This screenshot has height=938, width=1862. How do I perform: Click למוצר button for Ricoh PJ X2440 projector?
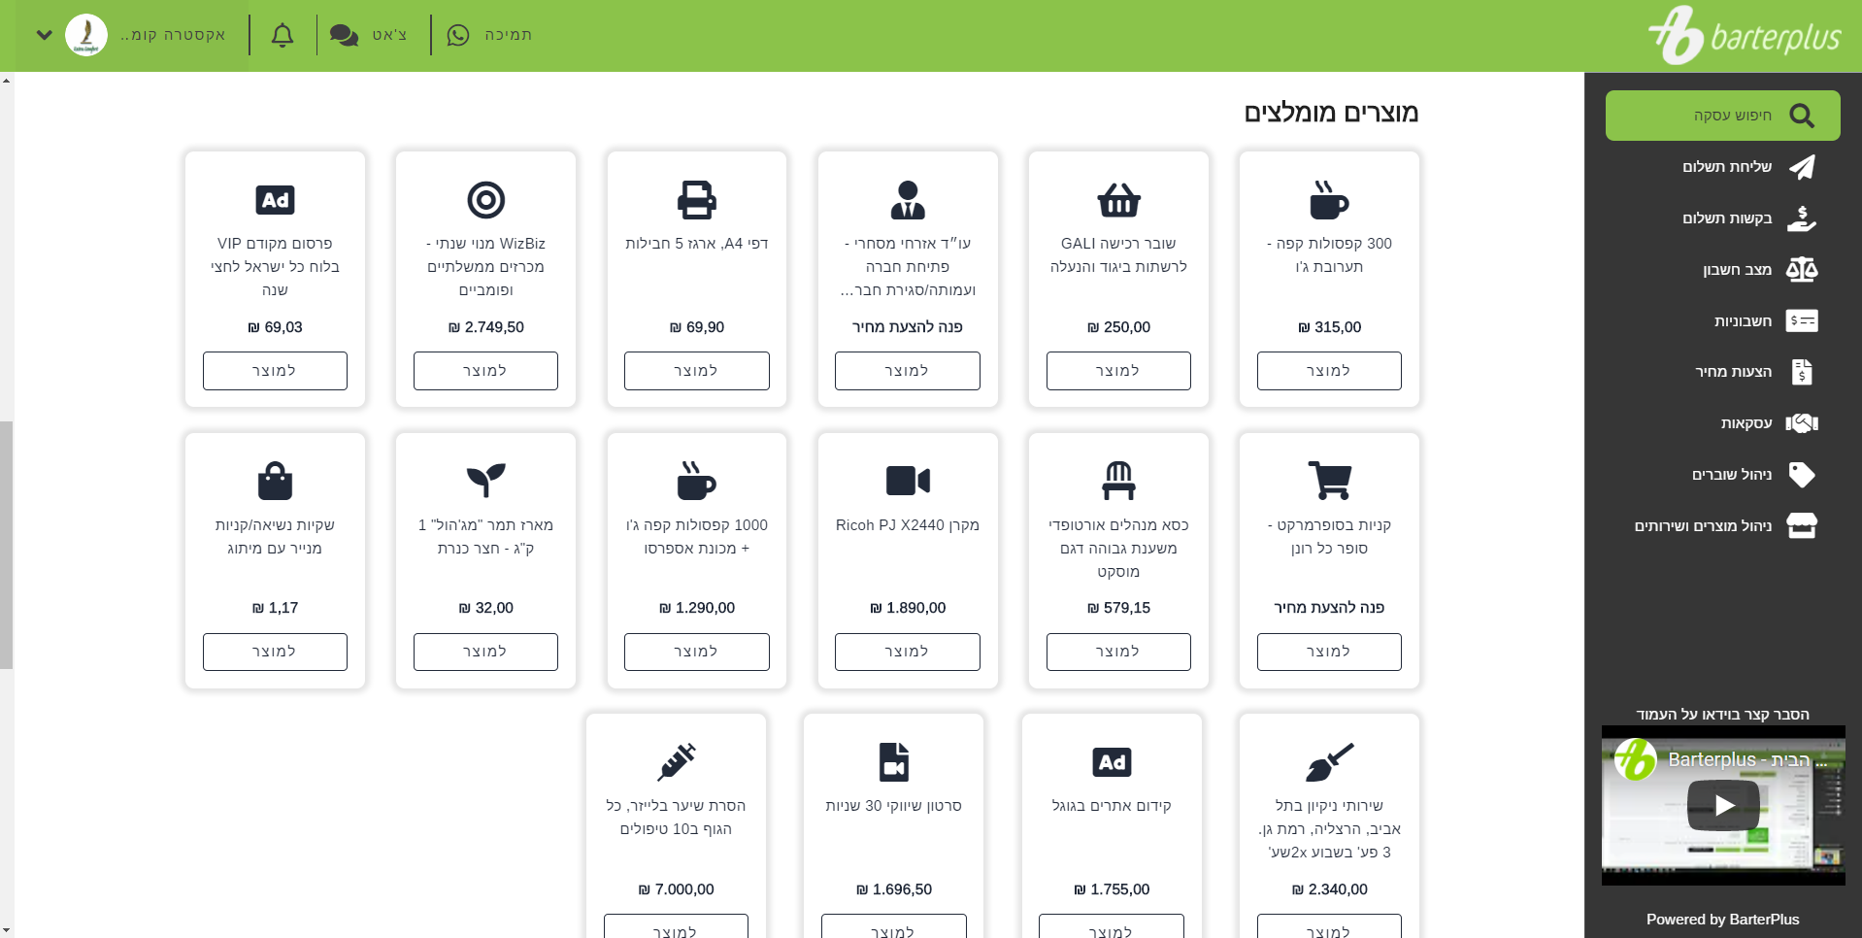point(907,652)
